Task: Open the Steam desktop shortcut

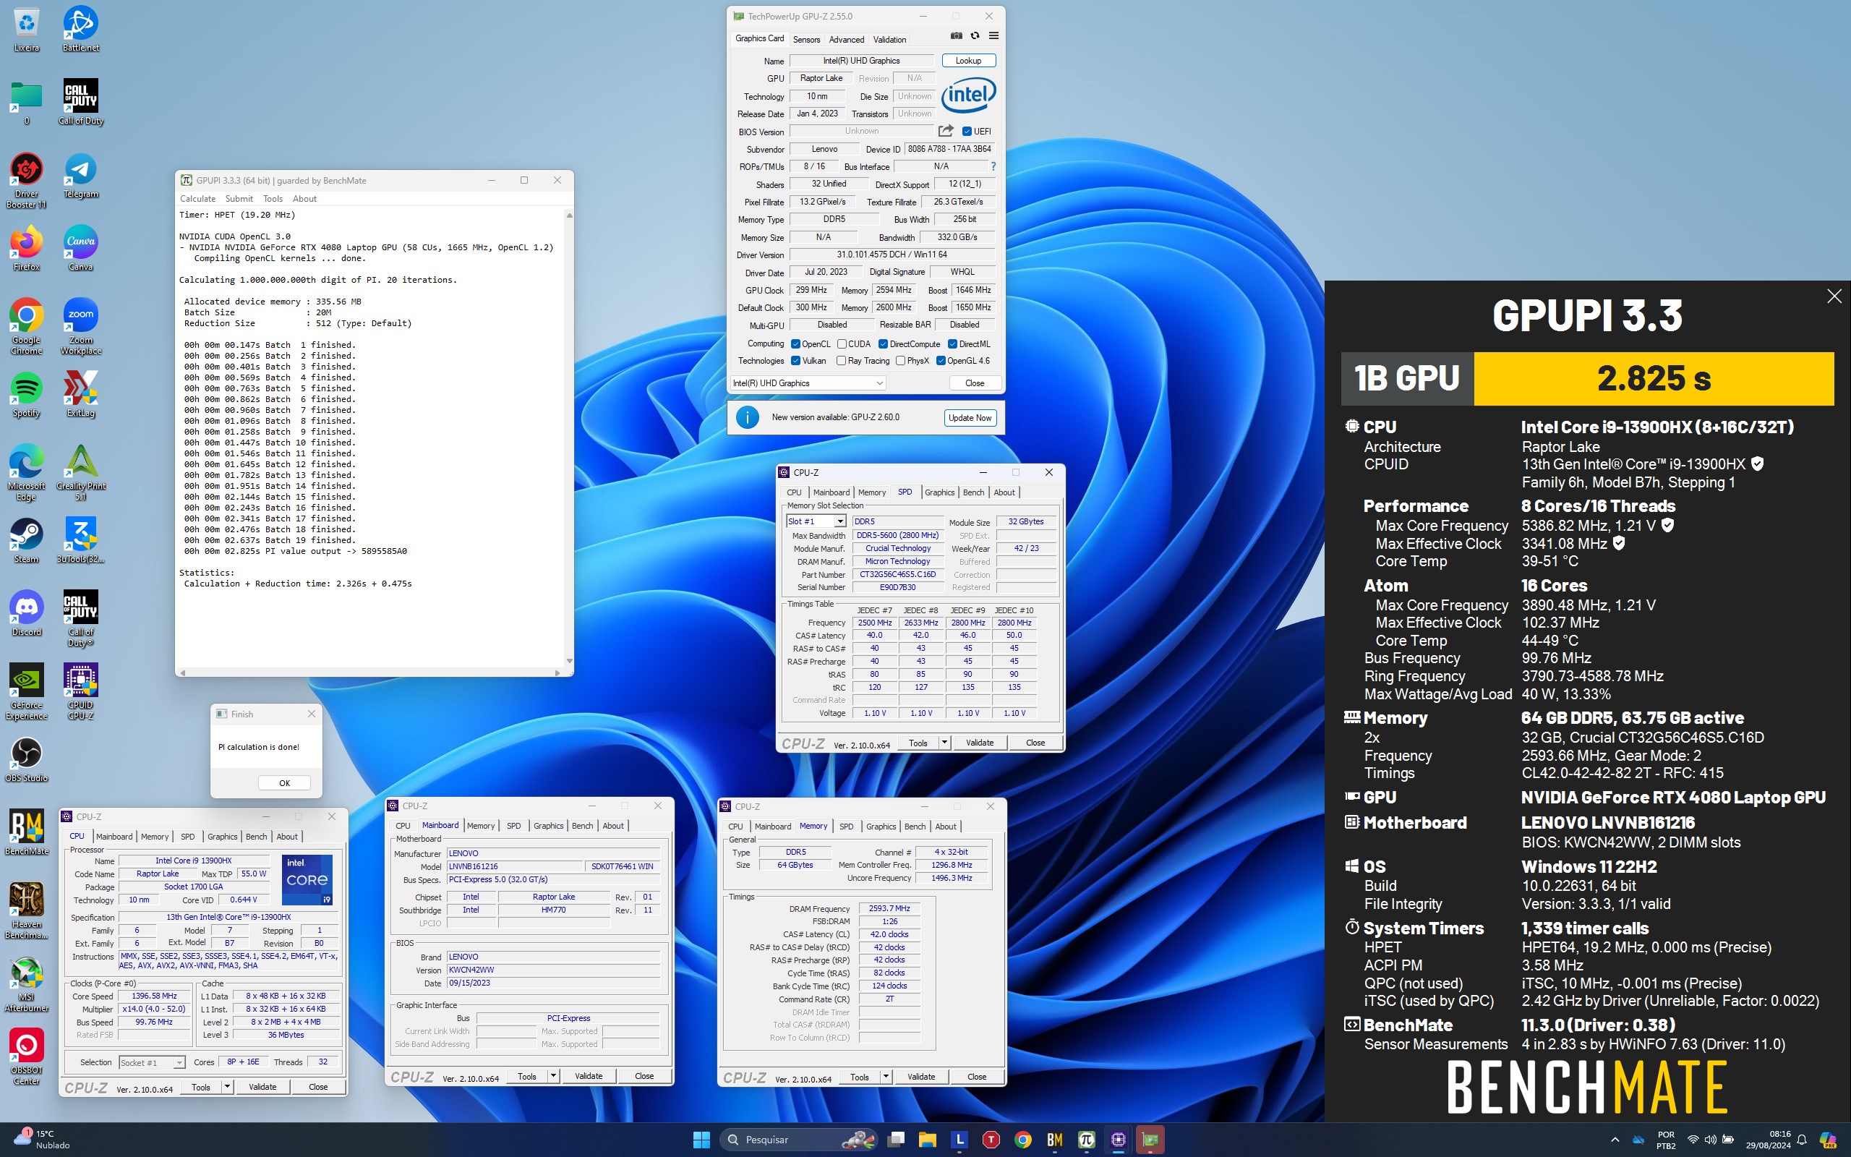Action: click(26, 540)
